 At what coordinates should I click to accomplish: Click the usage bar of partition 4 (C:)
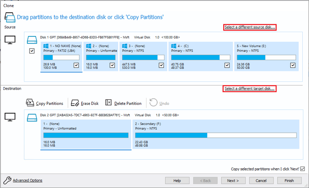coord(201,58)
